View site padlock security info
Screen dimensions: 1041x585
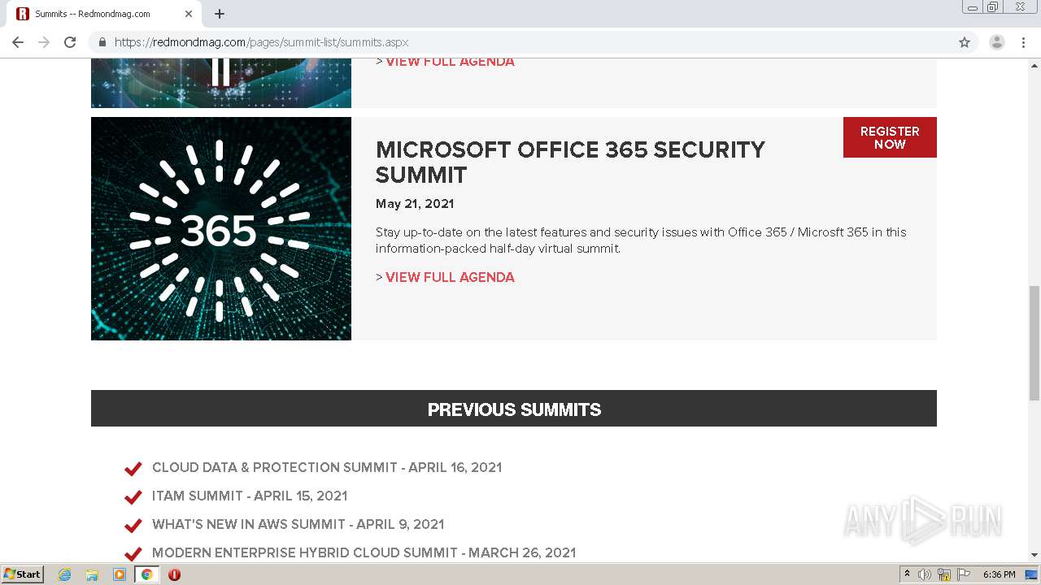pos(102,42)
